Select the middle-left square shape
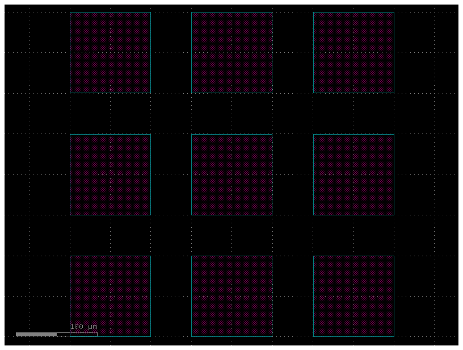 (111, 174)
